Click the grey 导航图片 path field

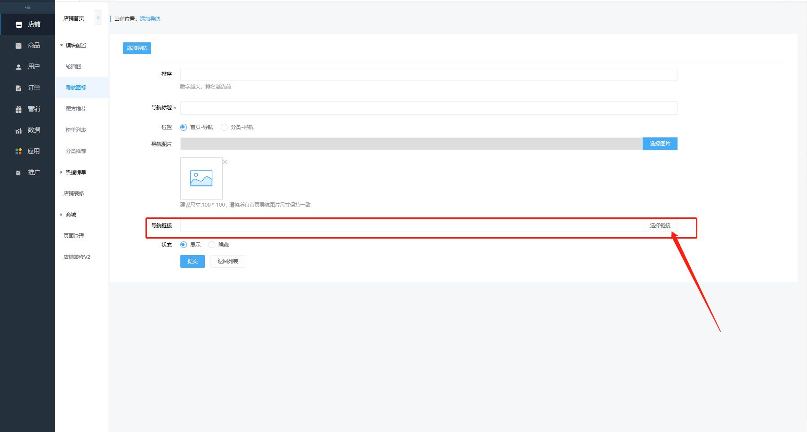coord(412,144)
